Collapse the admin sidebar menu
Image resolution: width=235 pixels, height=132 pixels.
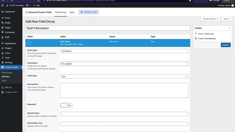pos(11,92)
